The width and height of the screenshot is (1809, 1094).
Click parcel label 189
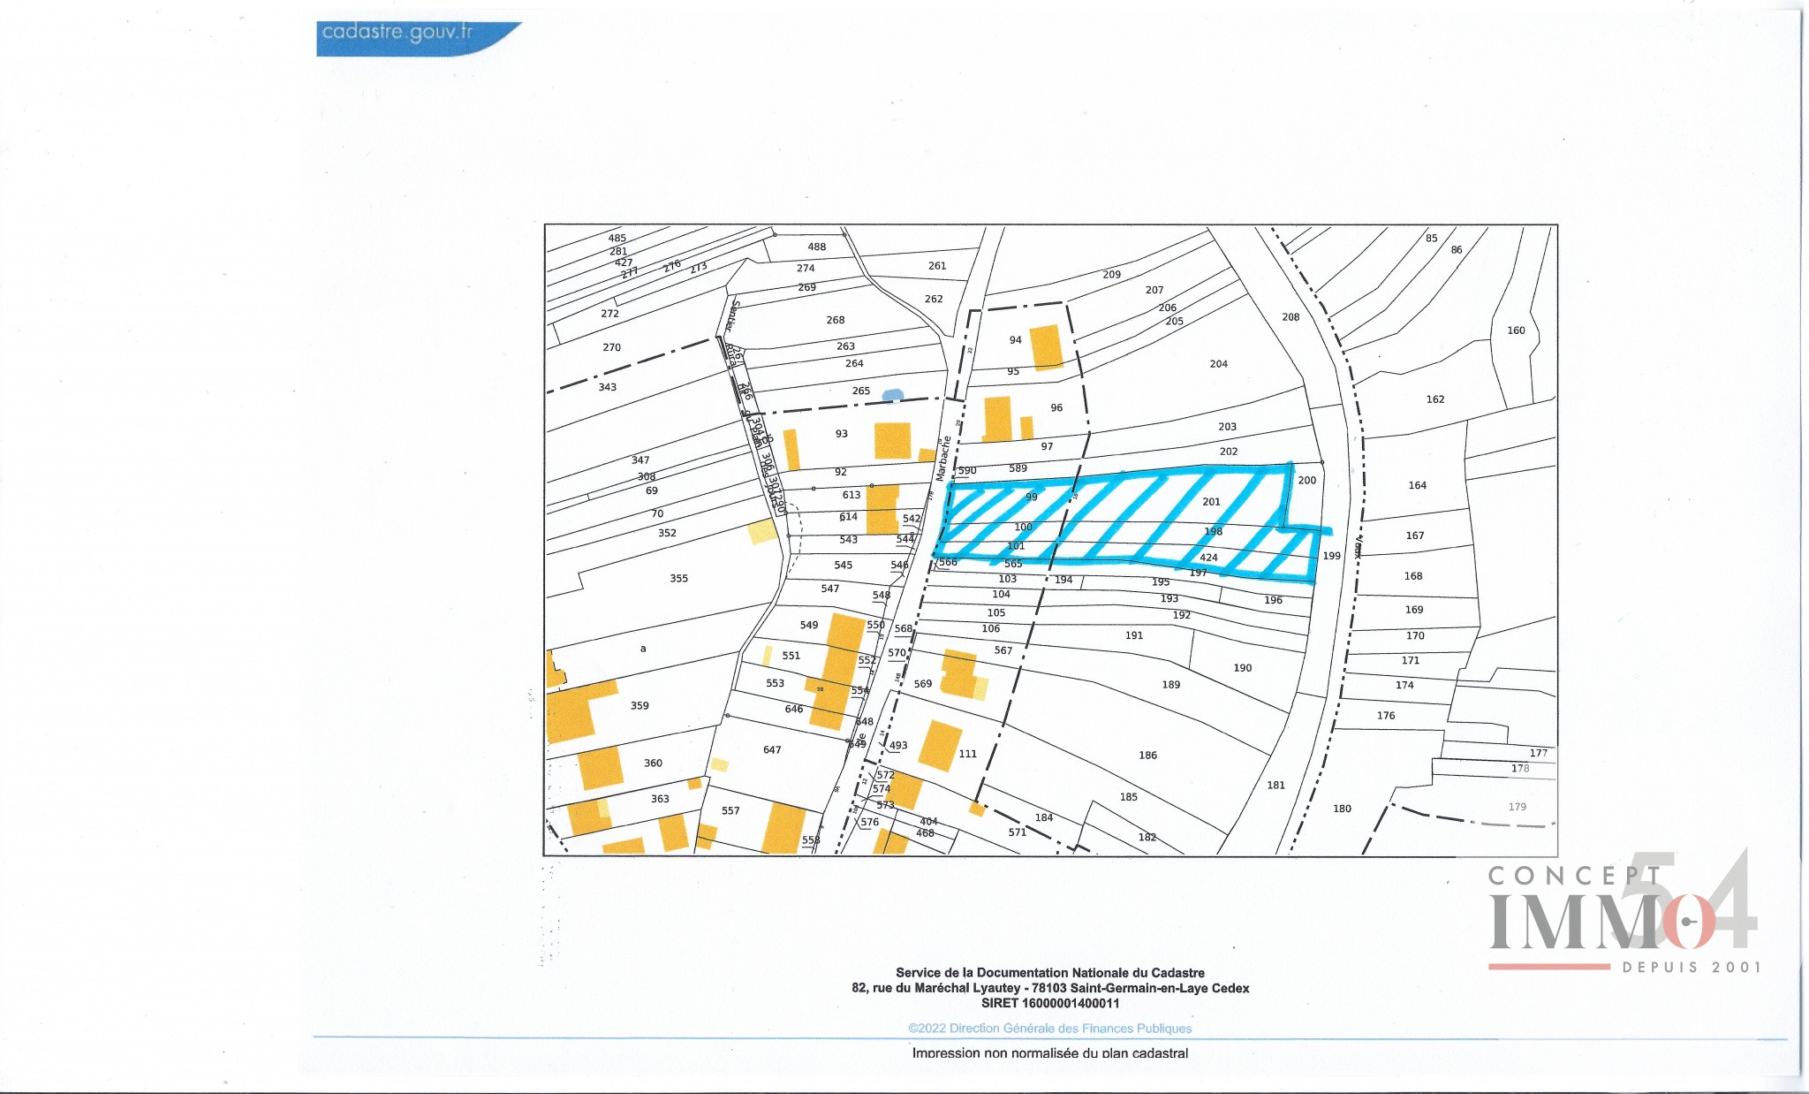(1171, 685)
